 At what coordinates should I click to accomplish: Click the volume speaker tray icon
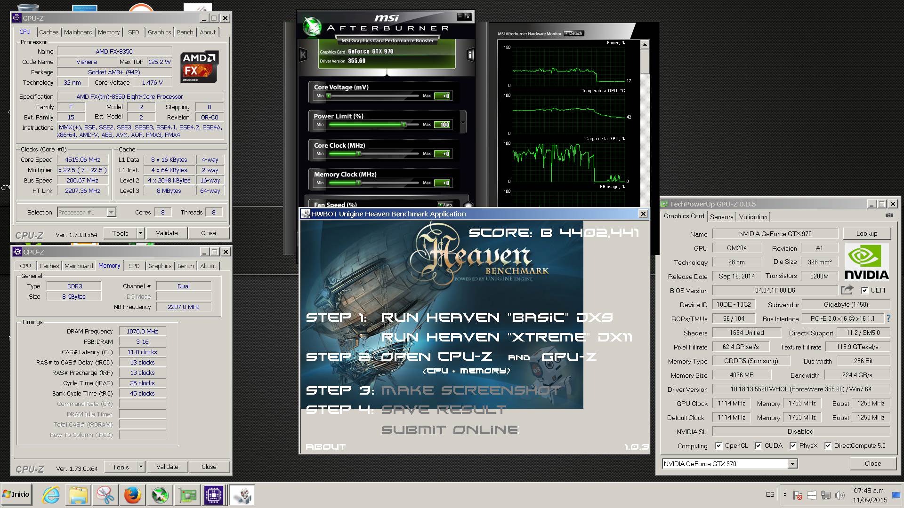[839, 495]
